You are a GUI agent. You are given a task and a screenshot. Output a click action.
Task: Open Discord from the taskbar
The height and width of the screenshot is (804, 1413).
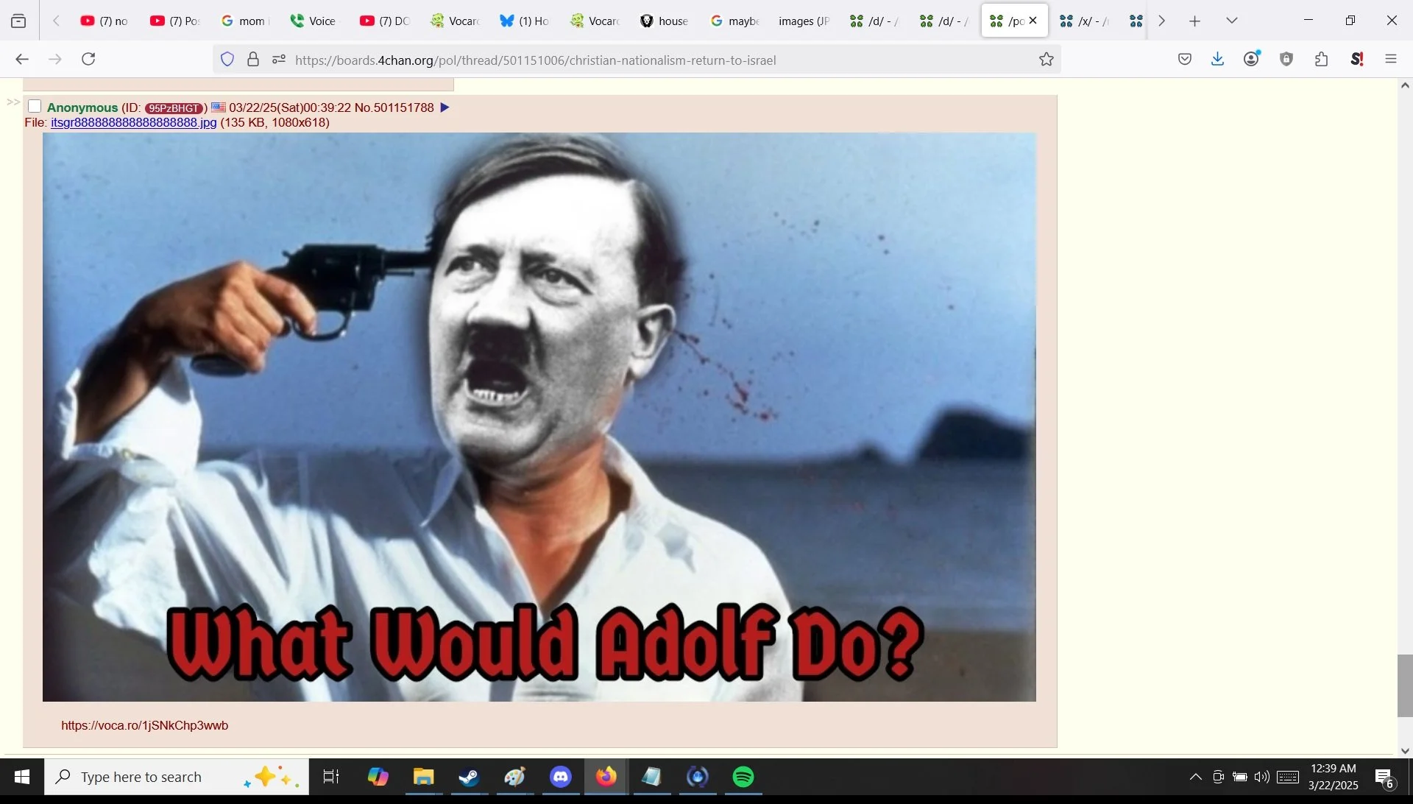click(561, 777)
